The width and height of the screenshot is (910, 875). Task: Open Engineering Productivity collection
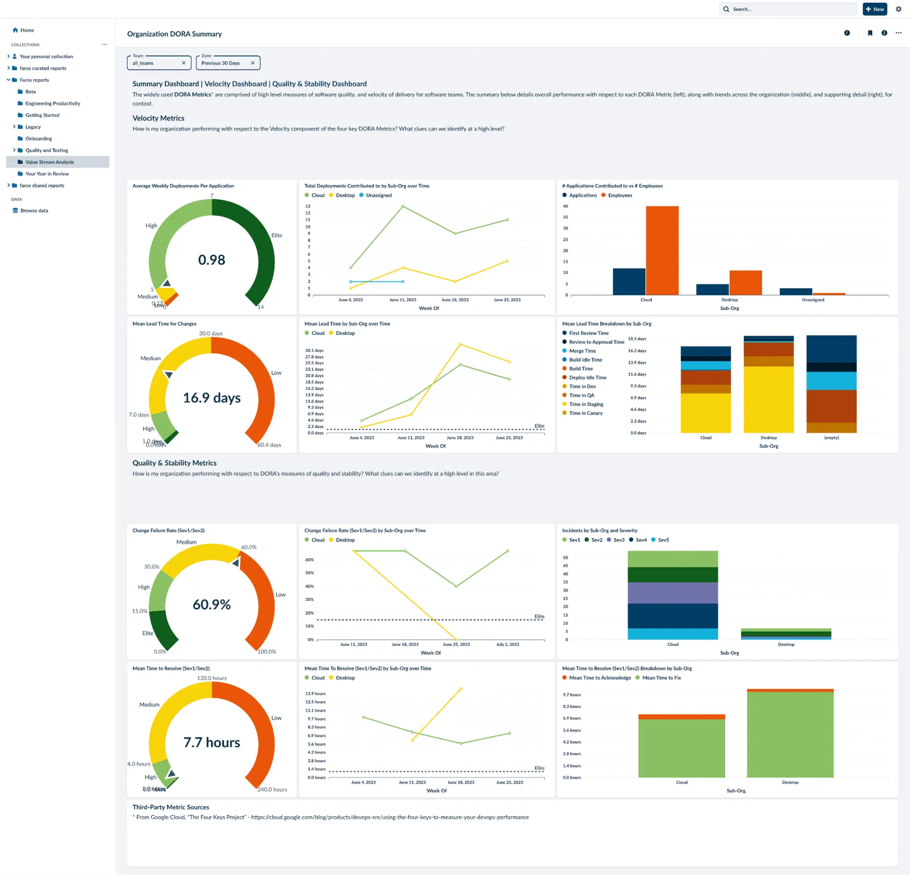[x=53, y=104]
